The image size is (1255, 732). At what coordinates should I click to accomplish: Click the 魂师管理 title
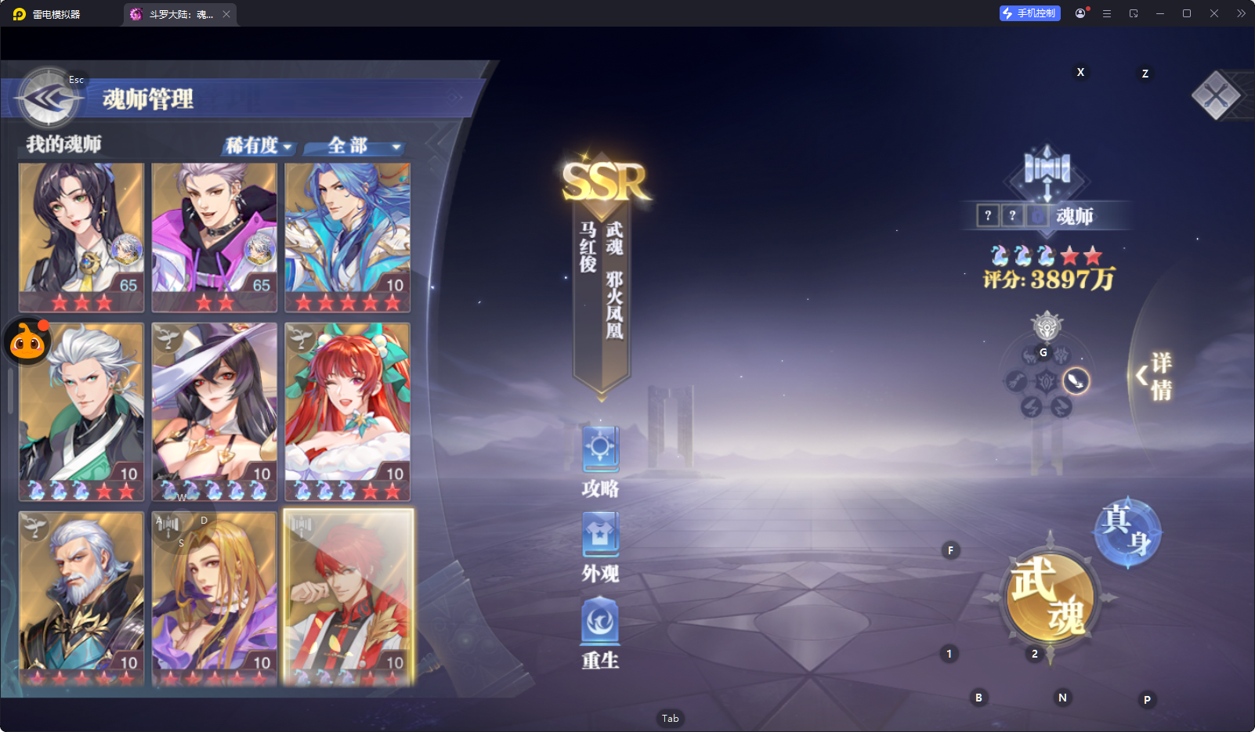(x=148, y=99)
